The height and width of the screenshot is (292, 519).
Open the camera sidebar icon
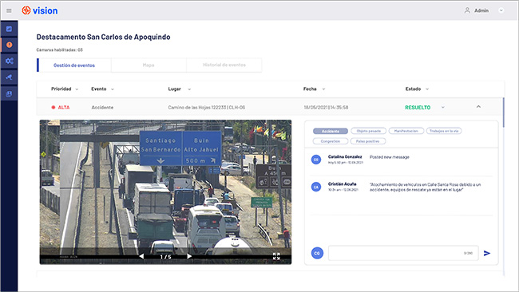[9, 77]
